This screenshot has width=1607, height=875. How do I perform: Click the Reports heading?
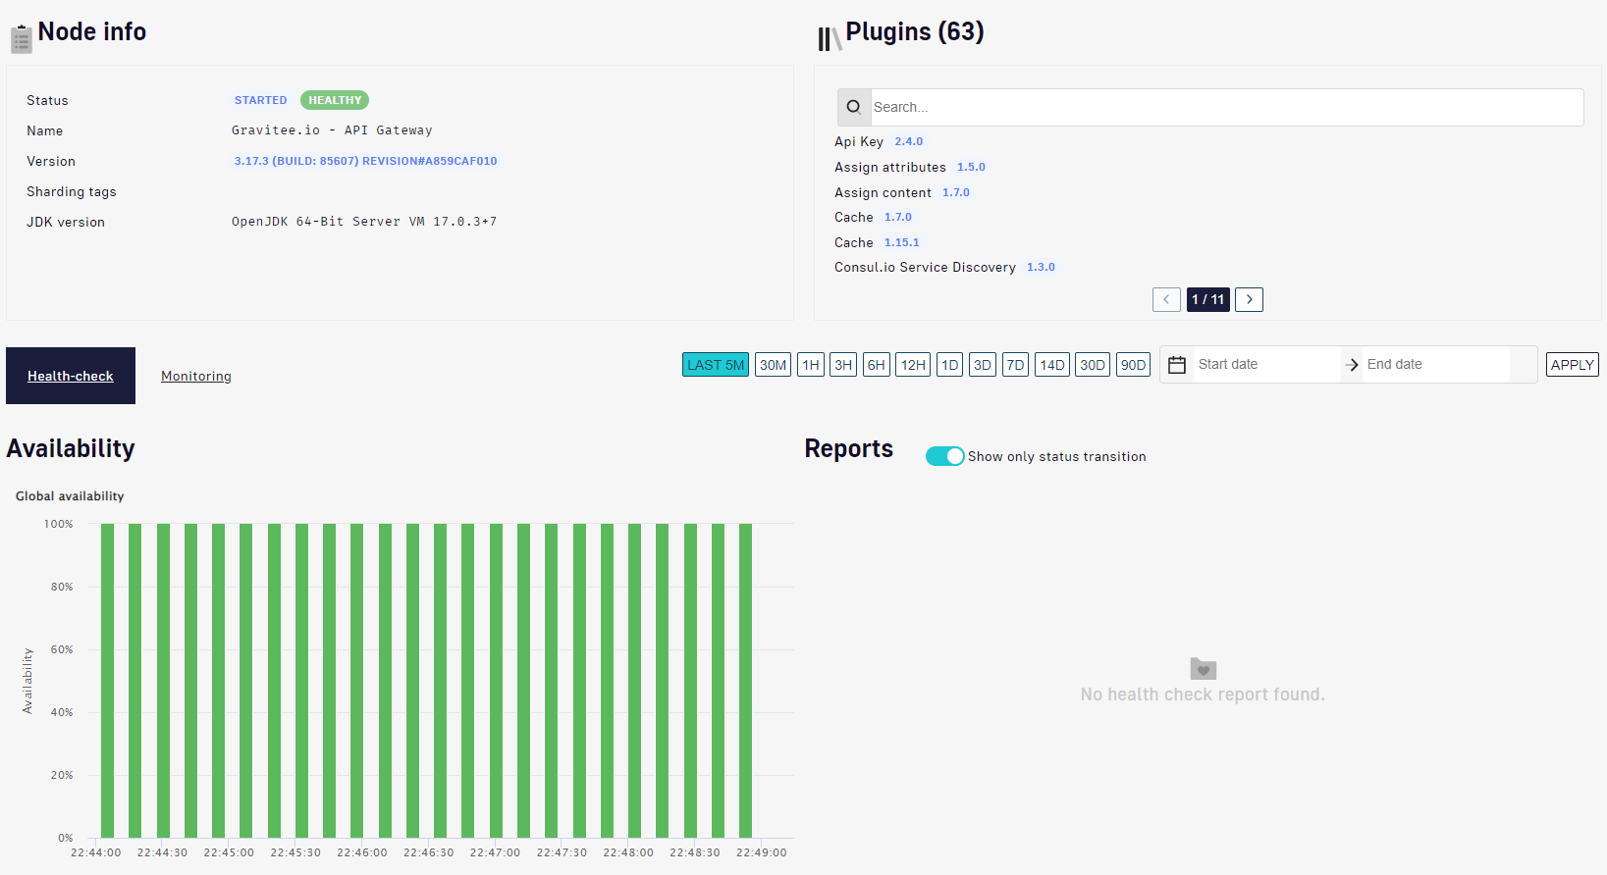[x=849, y=448]
